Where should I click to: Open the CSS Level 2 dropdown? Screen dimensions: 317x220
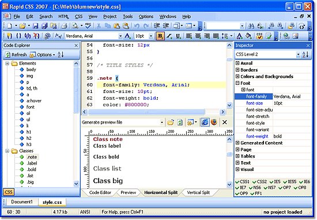tap(298, 54)
